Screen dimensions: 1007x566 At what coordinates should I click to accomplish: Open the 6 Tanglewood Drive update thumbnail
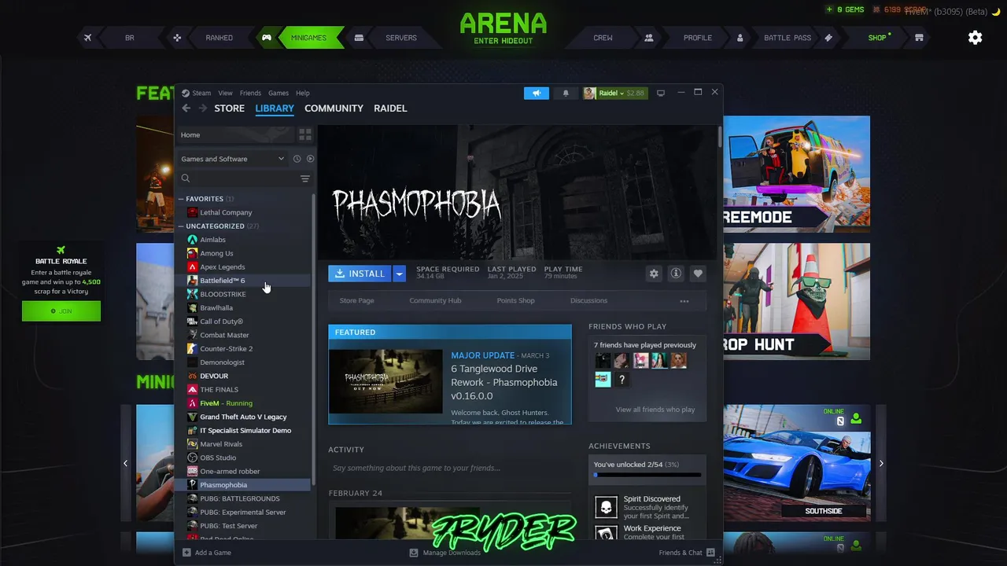385,381
